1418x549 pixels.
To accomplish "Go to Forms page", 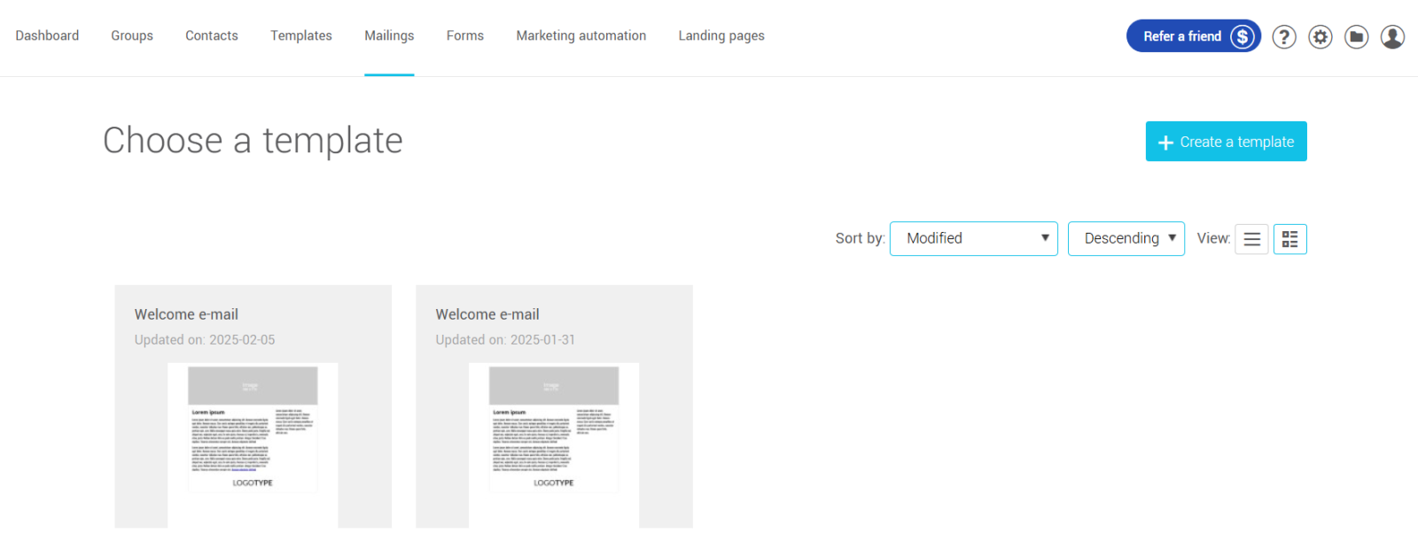I will (x=465, y=35).
